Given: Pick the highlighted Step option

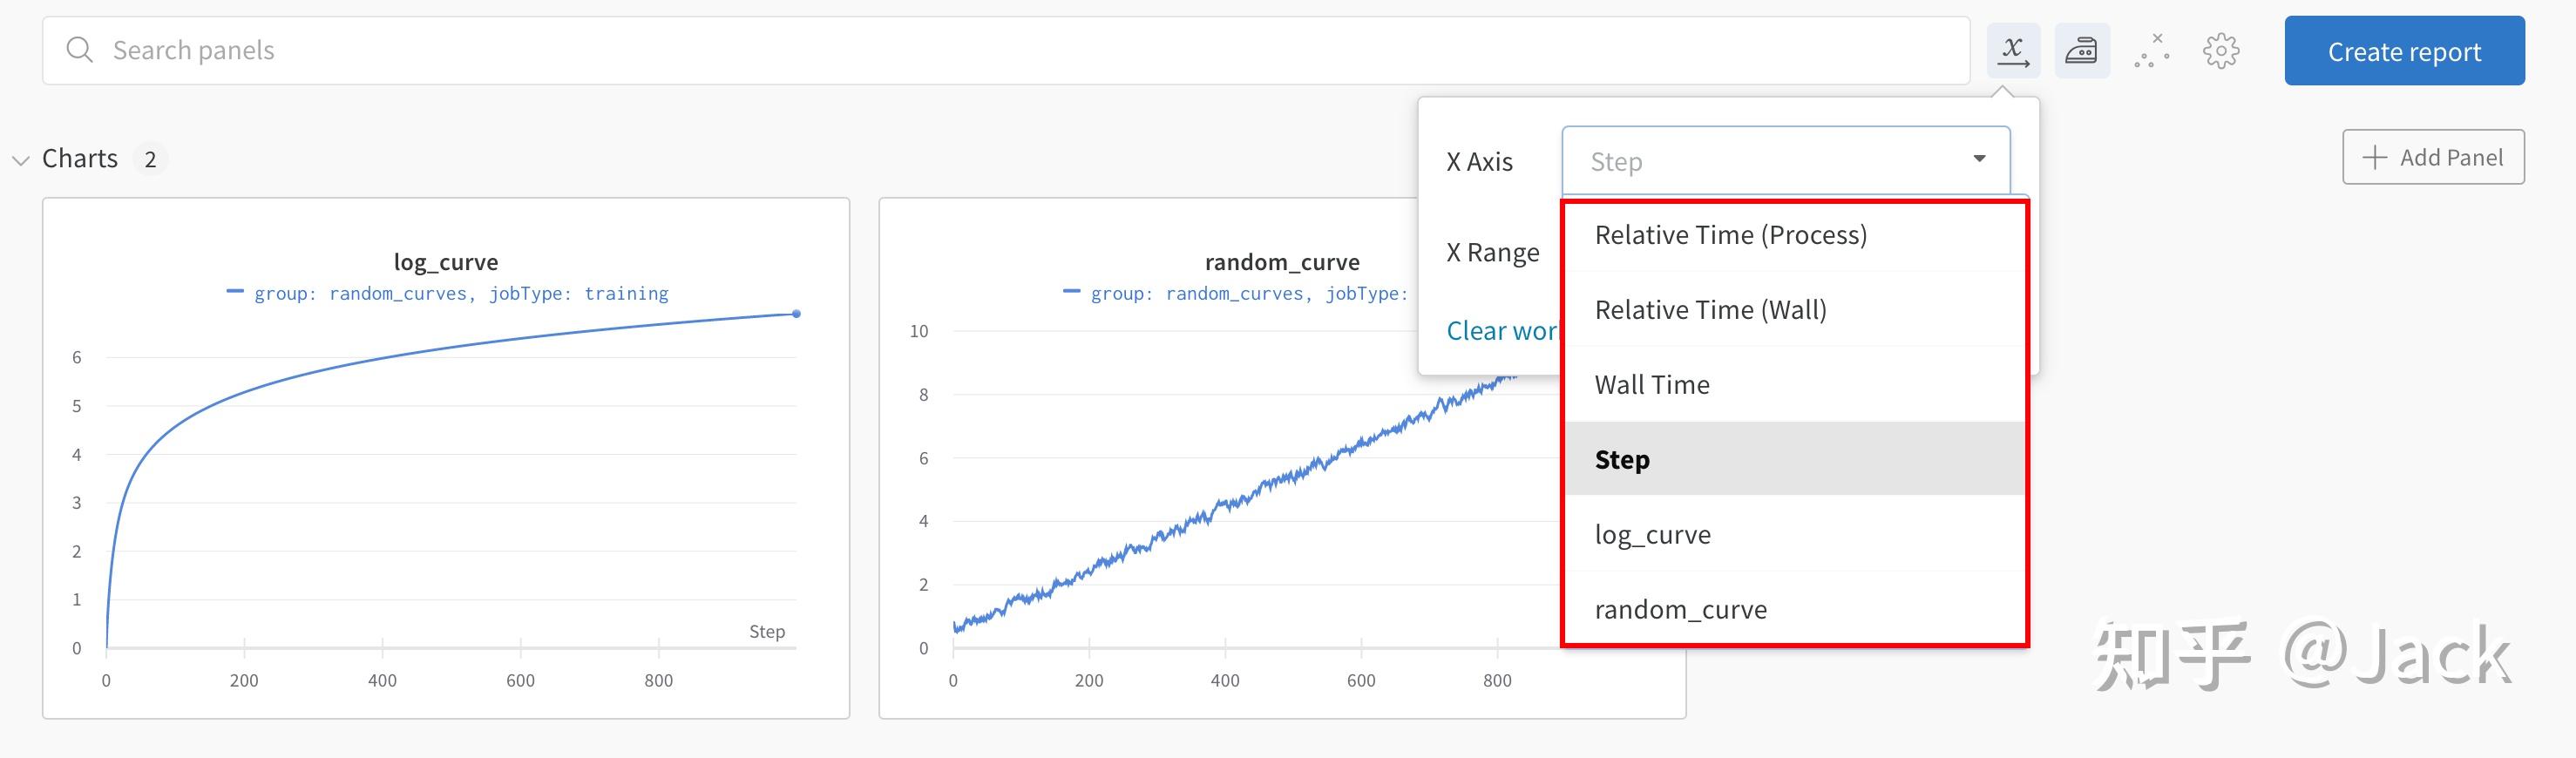Looking at the screenshot, I should (1622, 460).
